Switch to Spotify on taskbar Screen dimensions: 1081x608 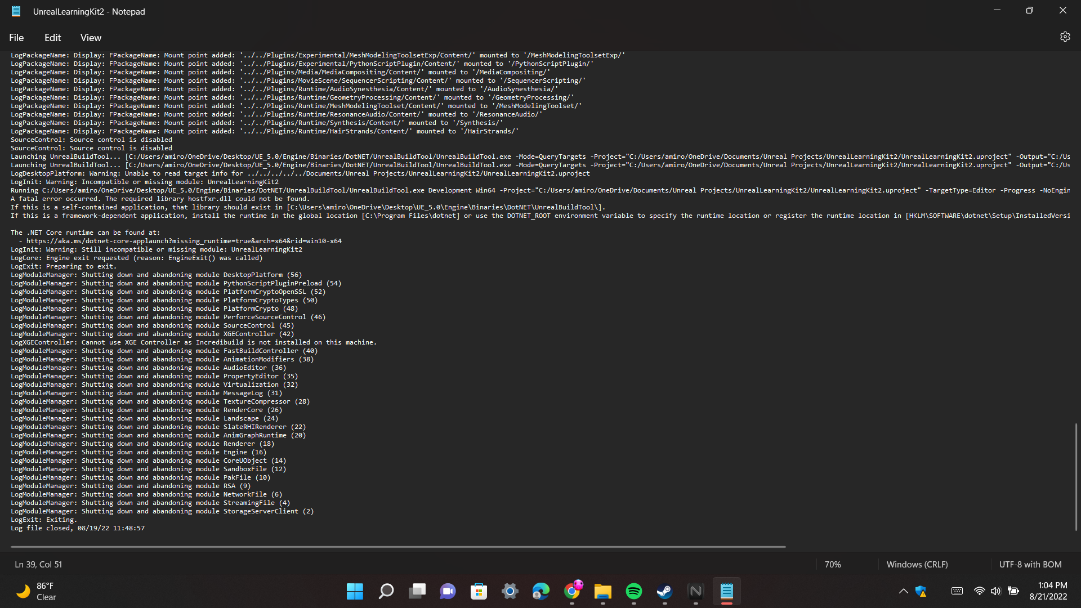pyautogui.click(x=634, y=591)
